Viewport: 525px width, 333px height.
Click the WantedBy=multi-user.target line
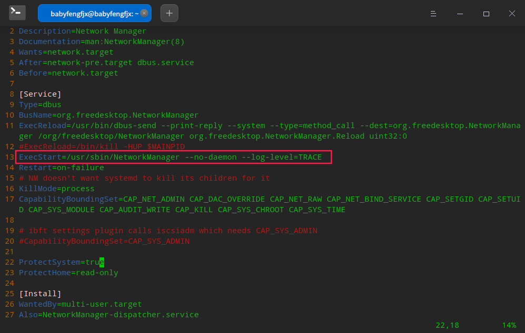tap(80, 304)
